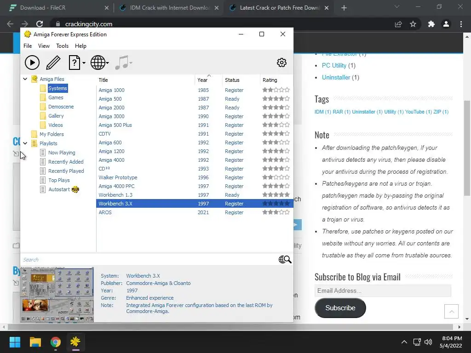Open the View menu
Image resolution: width=471 pixels, height=353 pixels.
(44, 46)
